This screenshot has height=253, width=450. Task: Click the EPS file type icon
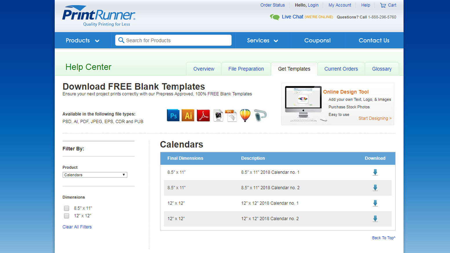(231, 115)
